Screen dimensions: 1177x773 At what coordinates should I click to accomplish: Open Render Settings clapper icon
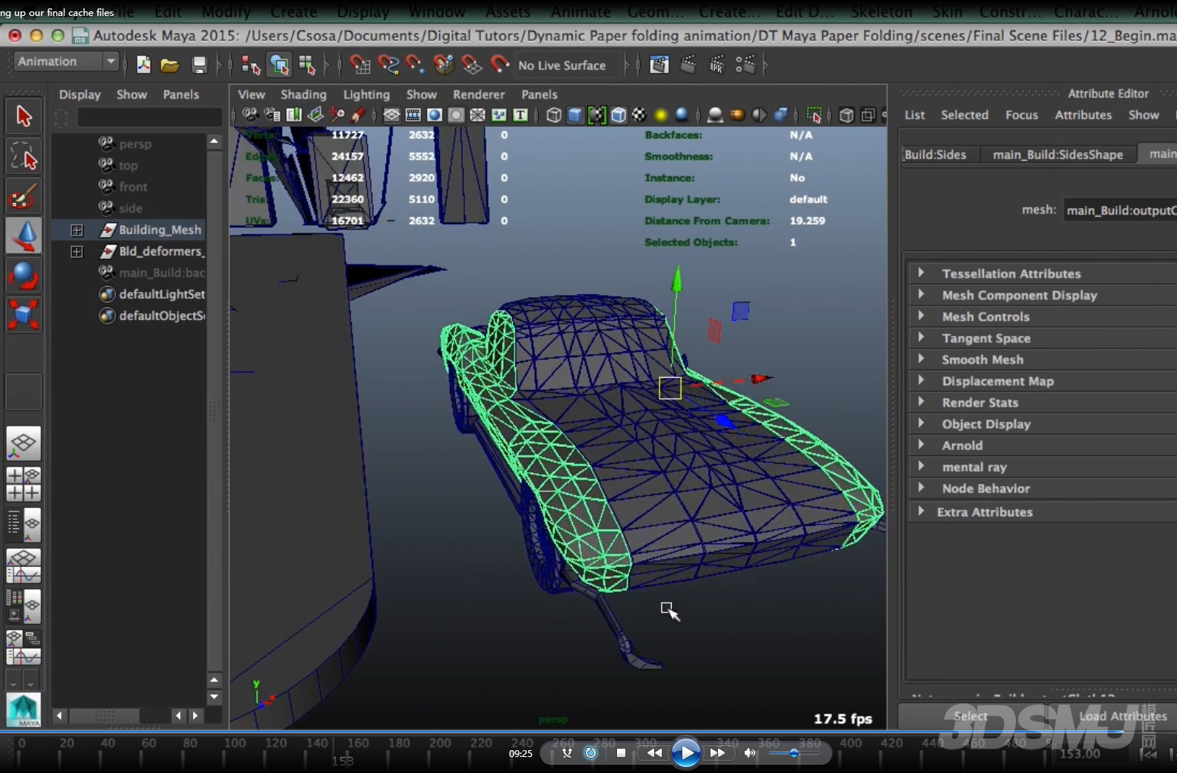(745, 65)
